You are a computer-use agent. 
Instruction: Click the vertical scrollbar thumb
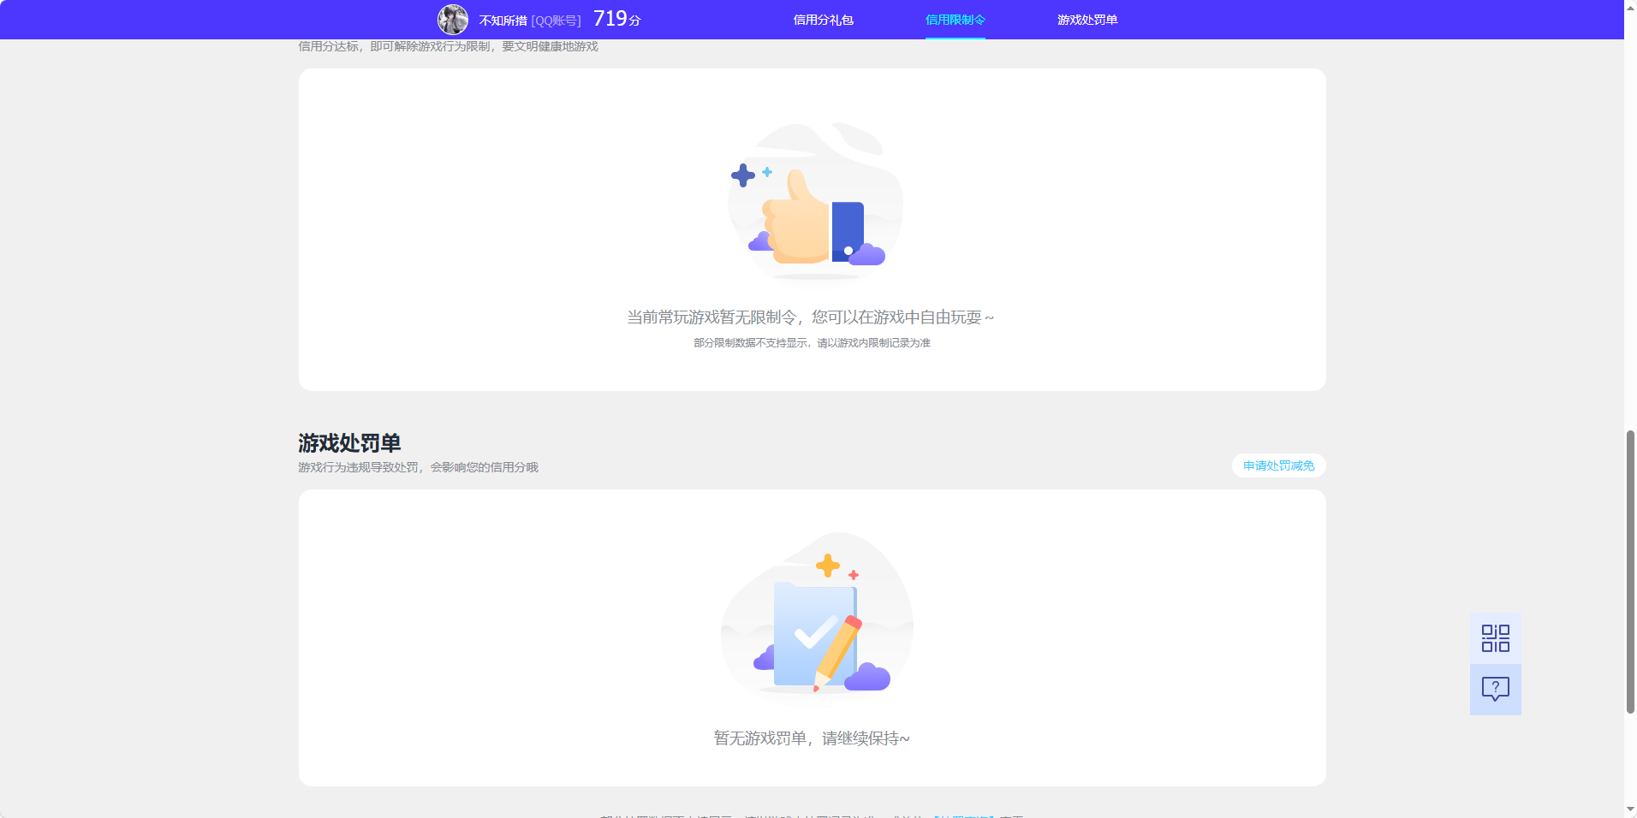1630,572
